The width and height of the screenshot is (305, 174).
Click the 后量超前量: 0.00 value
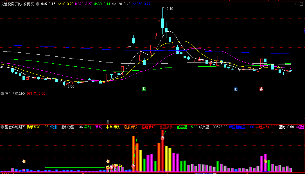pos(241,127)
